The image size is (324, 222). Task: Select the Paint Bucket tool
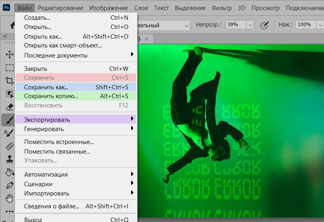[10, 172]
